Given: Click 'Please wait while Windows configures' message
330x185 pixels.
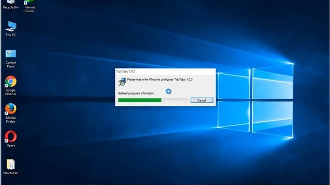Looking at the screenshot, I should coord(160,80).
